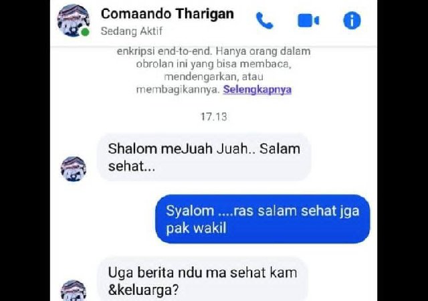Select the Uga berita ndu message bubble
This screenshot has height=301, width=428.
[203, 279]
